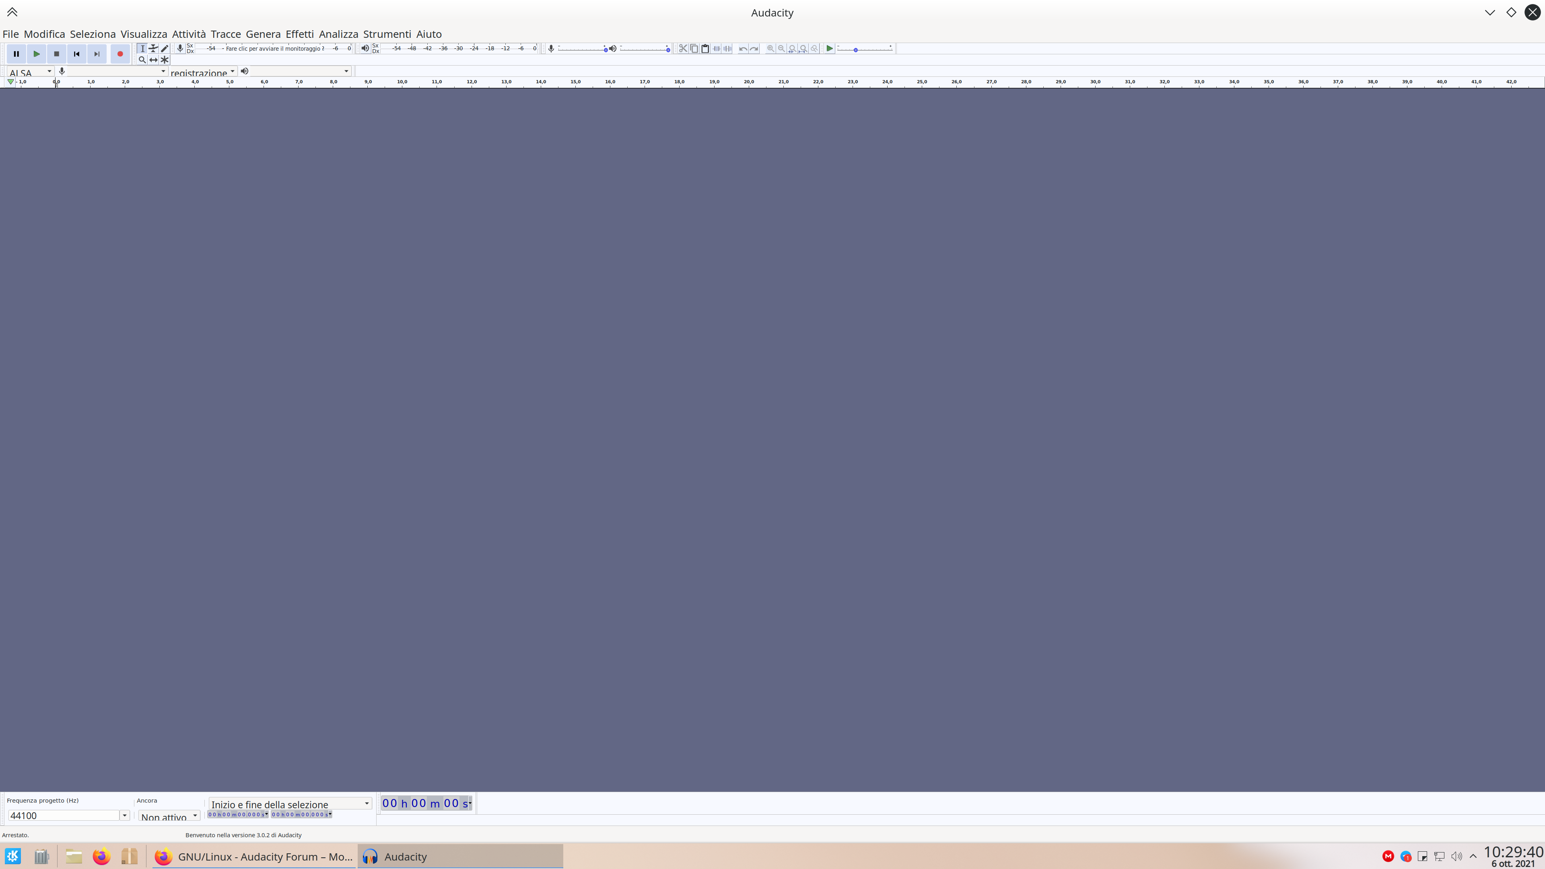Click system tray volume speaker icon
1545x869 pixels.
point(1456,857)
